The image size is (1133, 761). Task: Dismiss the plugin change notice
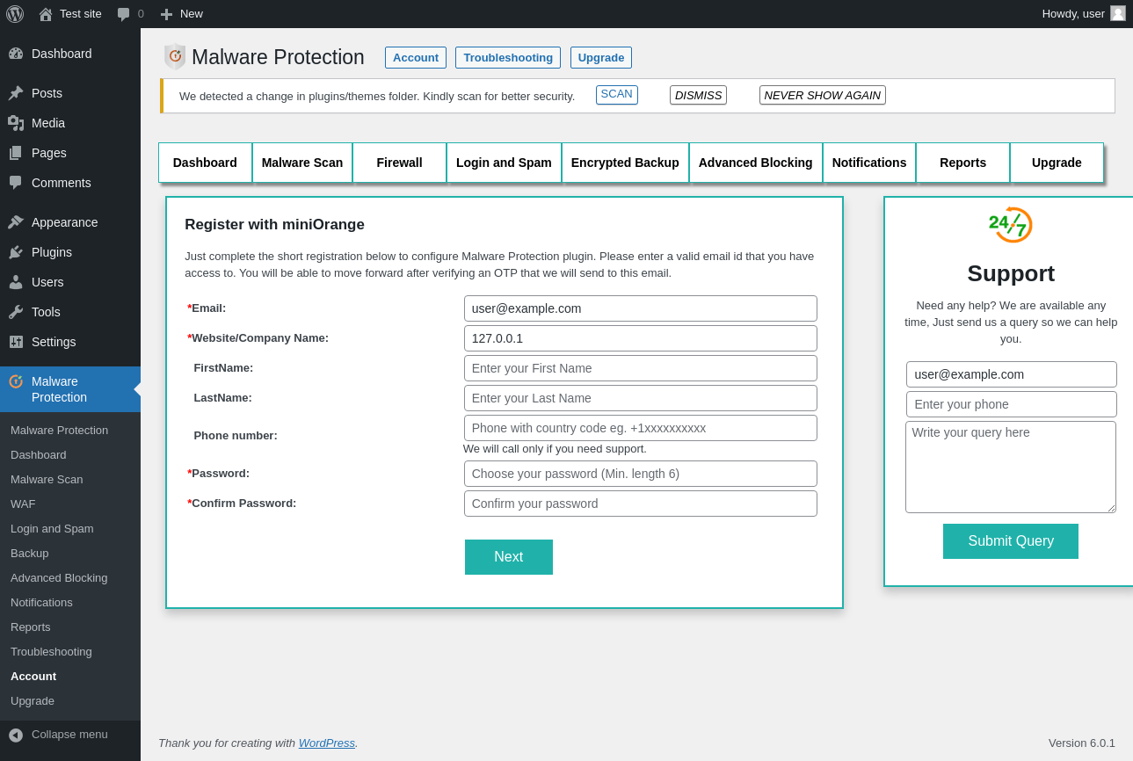click(x=698, y=95)
